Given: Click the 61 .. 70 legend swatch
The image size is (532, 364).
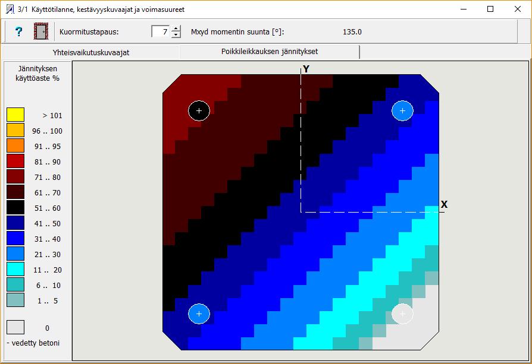Looking at the screenshot, I should [15, 192].
